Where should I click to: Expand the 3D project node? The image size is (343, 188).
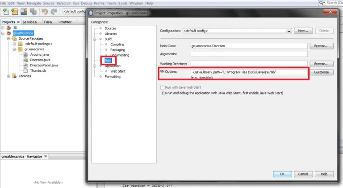point(3,28)
